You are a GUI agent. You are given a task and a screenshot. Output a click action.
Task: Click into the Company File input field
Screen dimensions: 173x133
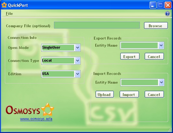click(x=97, y=25)
